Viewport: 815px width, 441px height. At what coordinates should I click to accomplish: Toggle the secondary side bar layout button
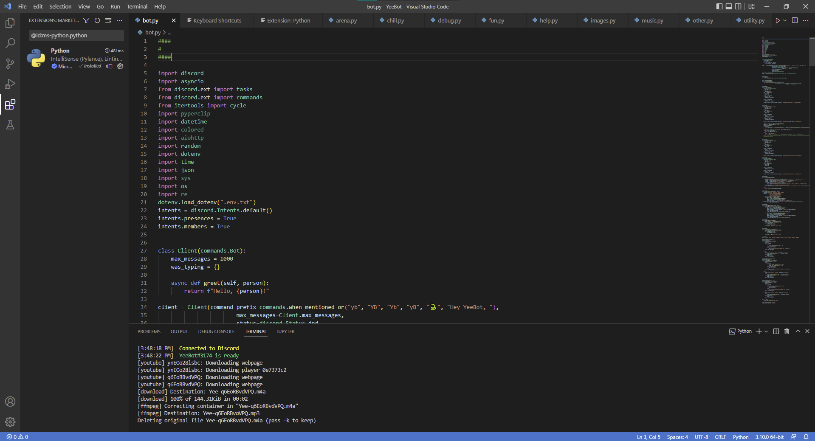(739, 6)
